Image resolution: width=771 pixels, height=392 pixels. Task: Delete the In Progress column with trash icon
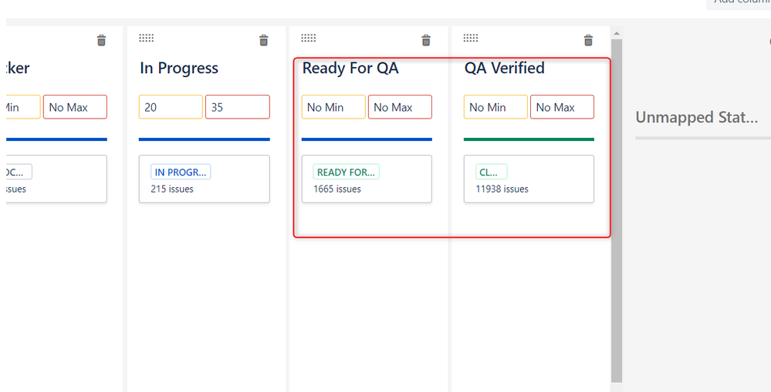(x=263, y=40)
